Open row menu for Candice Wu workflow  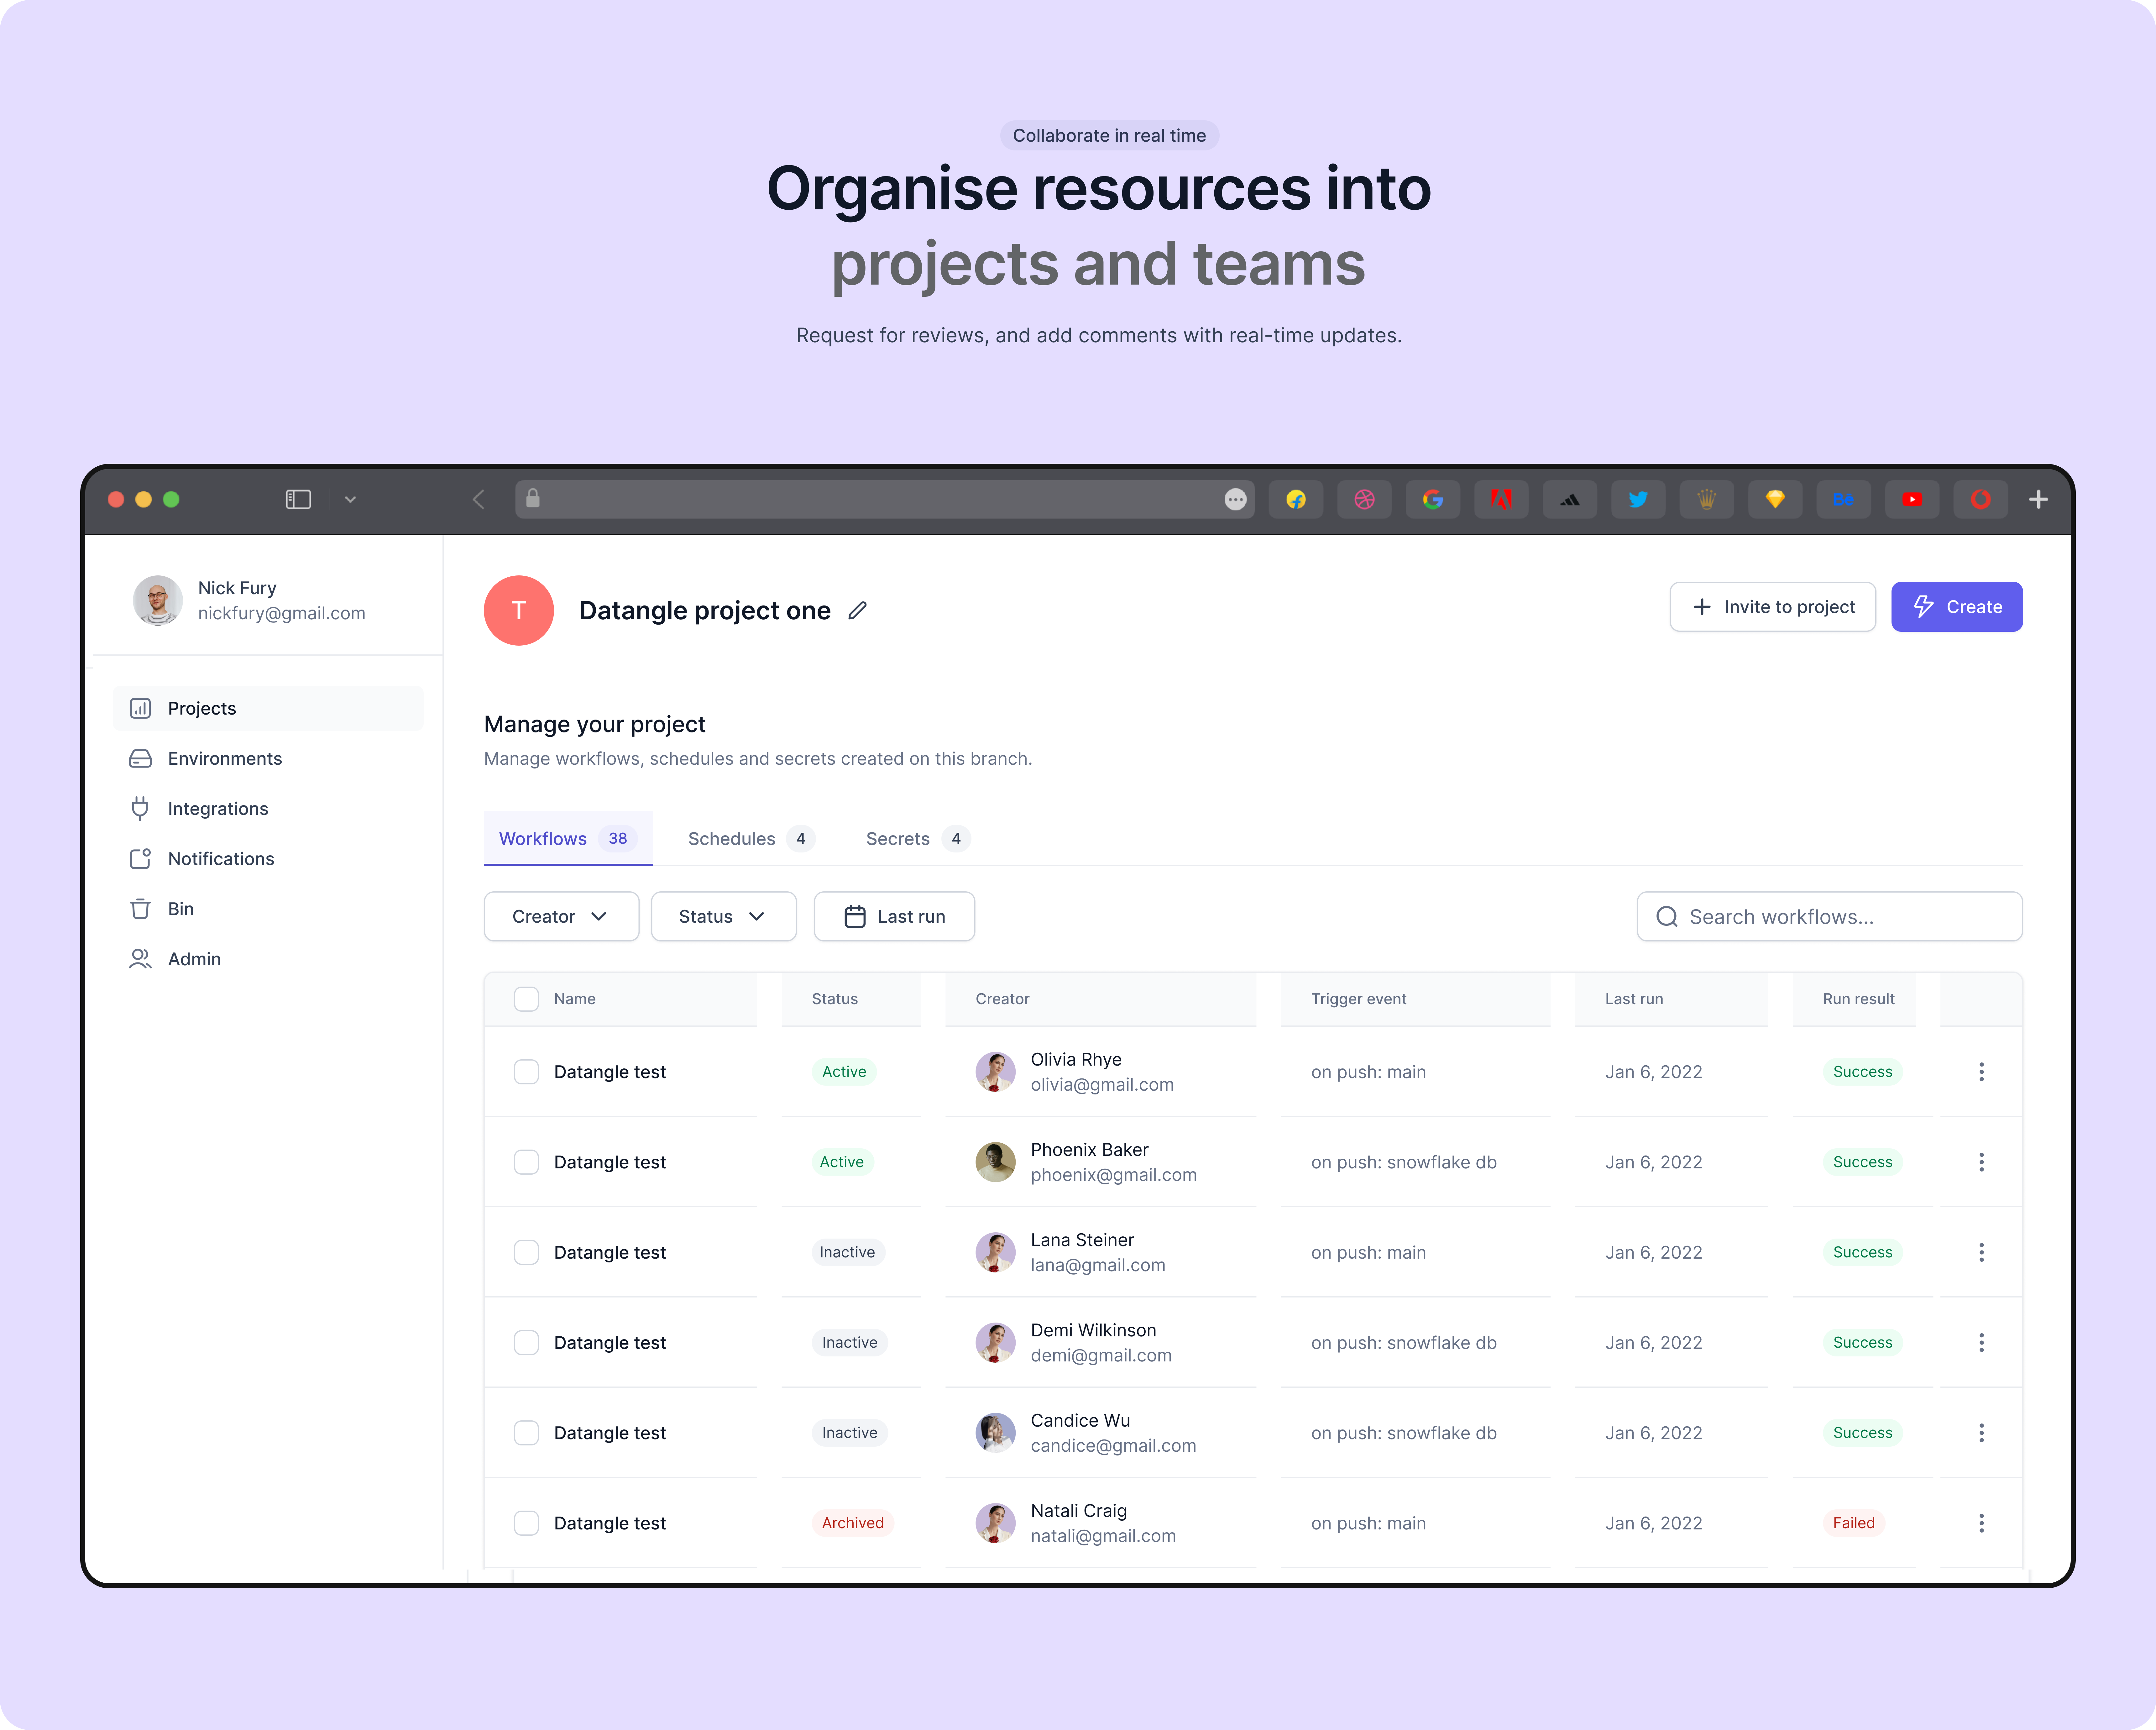pyautogui.click(x=1981, y=1433)
